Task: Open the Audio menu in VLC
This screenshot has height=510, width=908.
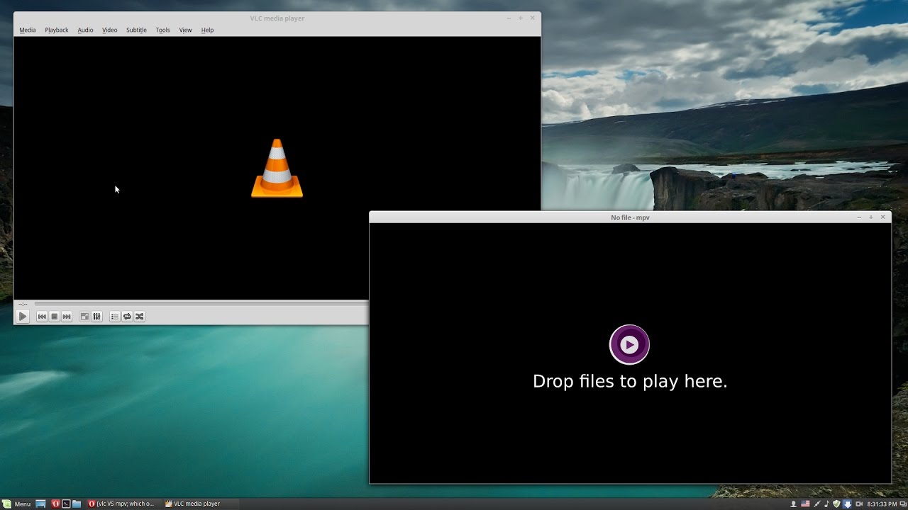Action: click(x=85, y=30)
